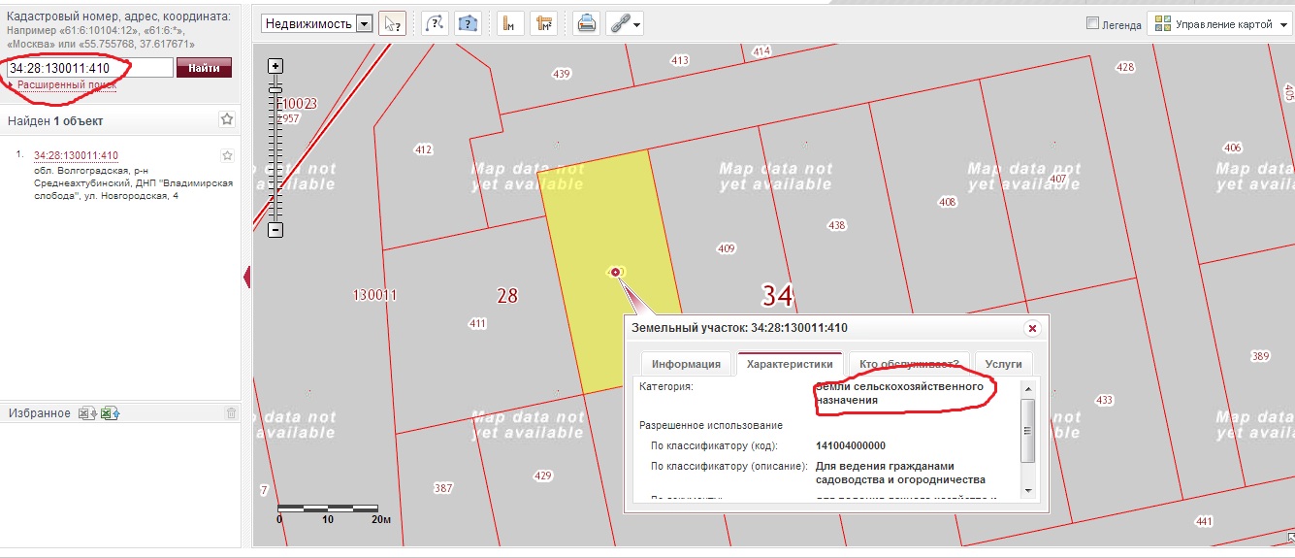Image resolution: width=1295 pixels, height=558 pixels.
Task: Choose the measure distance ruler tool
Action: tap(508, 24)
